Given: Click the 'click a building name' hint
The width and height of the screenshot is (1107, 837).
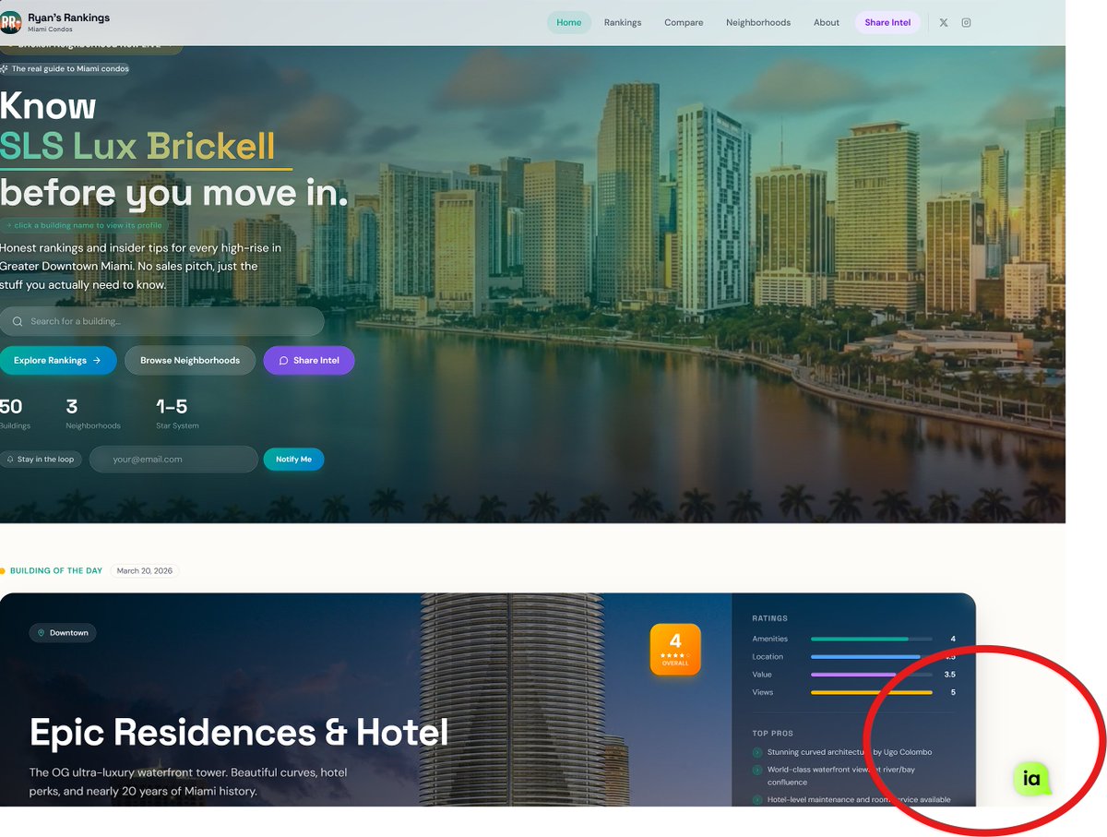Looking at the screenshot, I should [x=83, y=225].
